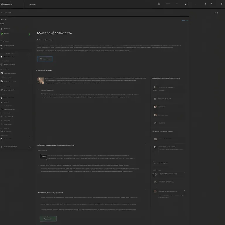The width and height of the screenshot is (225, 225).
Task: Expand the bottom sidebar item's dropdown arrow
Action: [x=30, y=147]
